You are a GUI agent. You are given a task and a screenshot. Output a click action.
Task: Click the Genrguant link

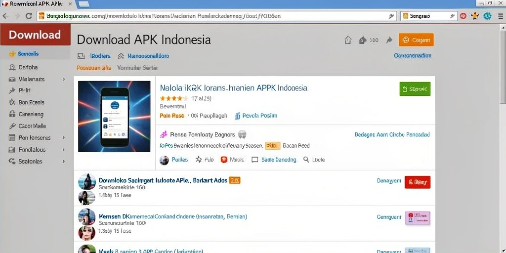[x=389, y=217]
